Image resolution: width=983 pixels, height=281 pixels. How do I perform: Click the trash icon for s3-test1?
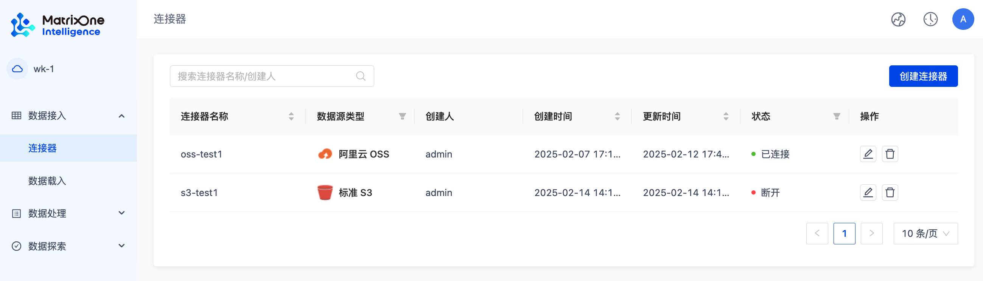(890, 192)
